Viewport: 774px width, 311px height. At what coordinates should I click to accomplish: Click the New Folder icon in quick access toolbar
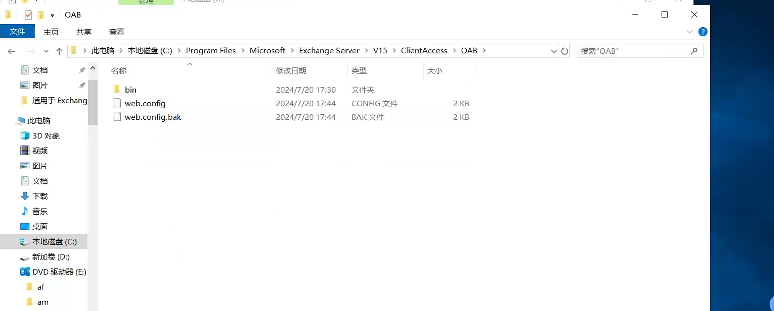click(x=41, y=15)
